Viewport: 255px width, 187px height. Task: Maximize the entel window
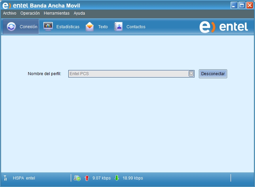point(242,5)
